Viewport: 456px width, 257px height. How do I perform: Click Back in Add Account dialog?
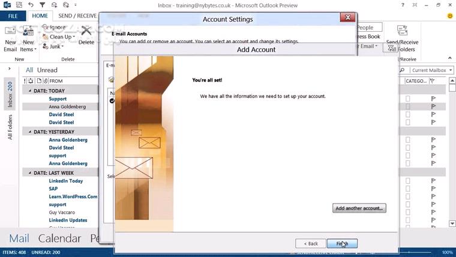[311, 244]
